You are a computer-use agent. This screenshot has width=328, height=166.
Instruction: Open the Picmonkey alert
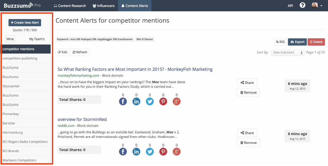(26, 114)
